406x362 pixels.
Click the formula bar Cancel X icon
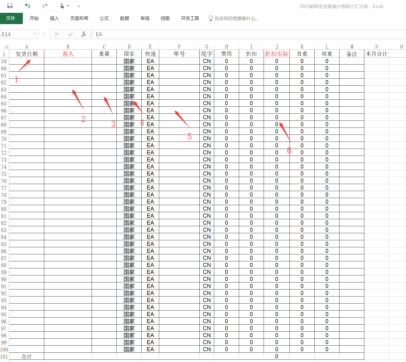coord(57,34)
